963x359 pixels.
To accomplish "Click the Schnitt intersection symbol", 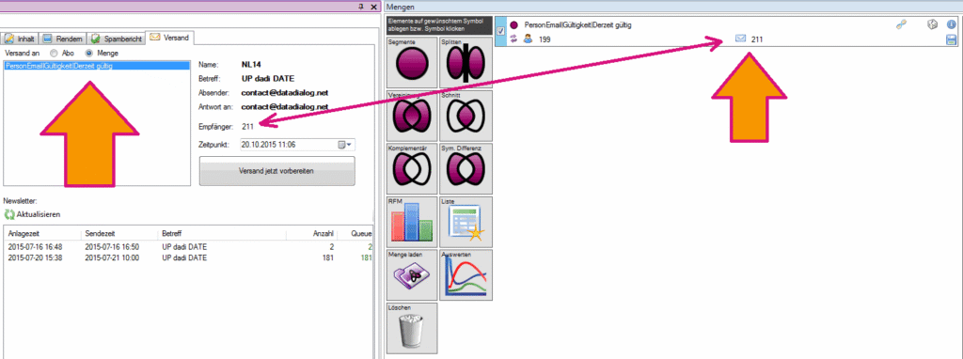I will point(466,116).
